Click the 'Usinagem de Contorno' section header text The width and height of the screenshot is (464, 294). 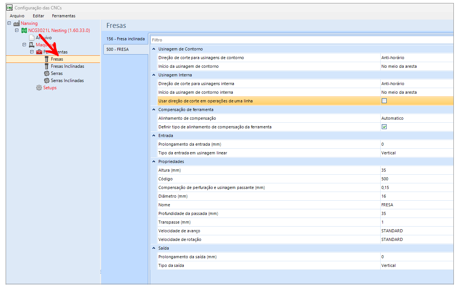point(180,49)
